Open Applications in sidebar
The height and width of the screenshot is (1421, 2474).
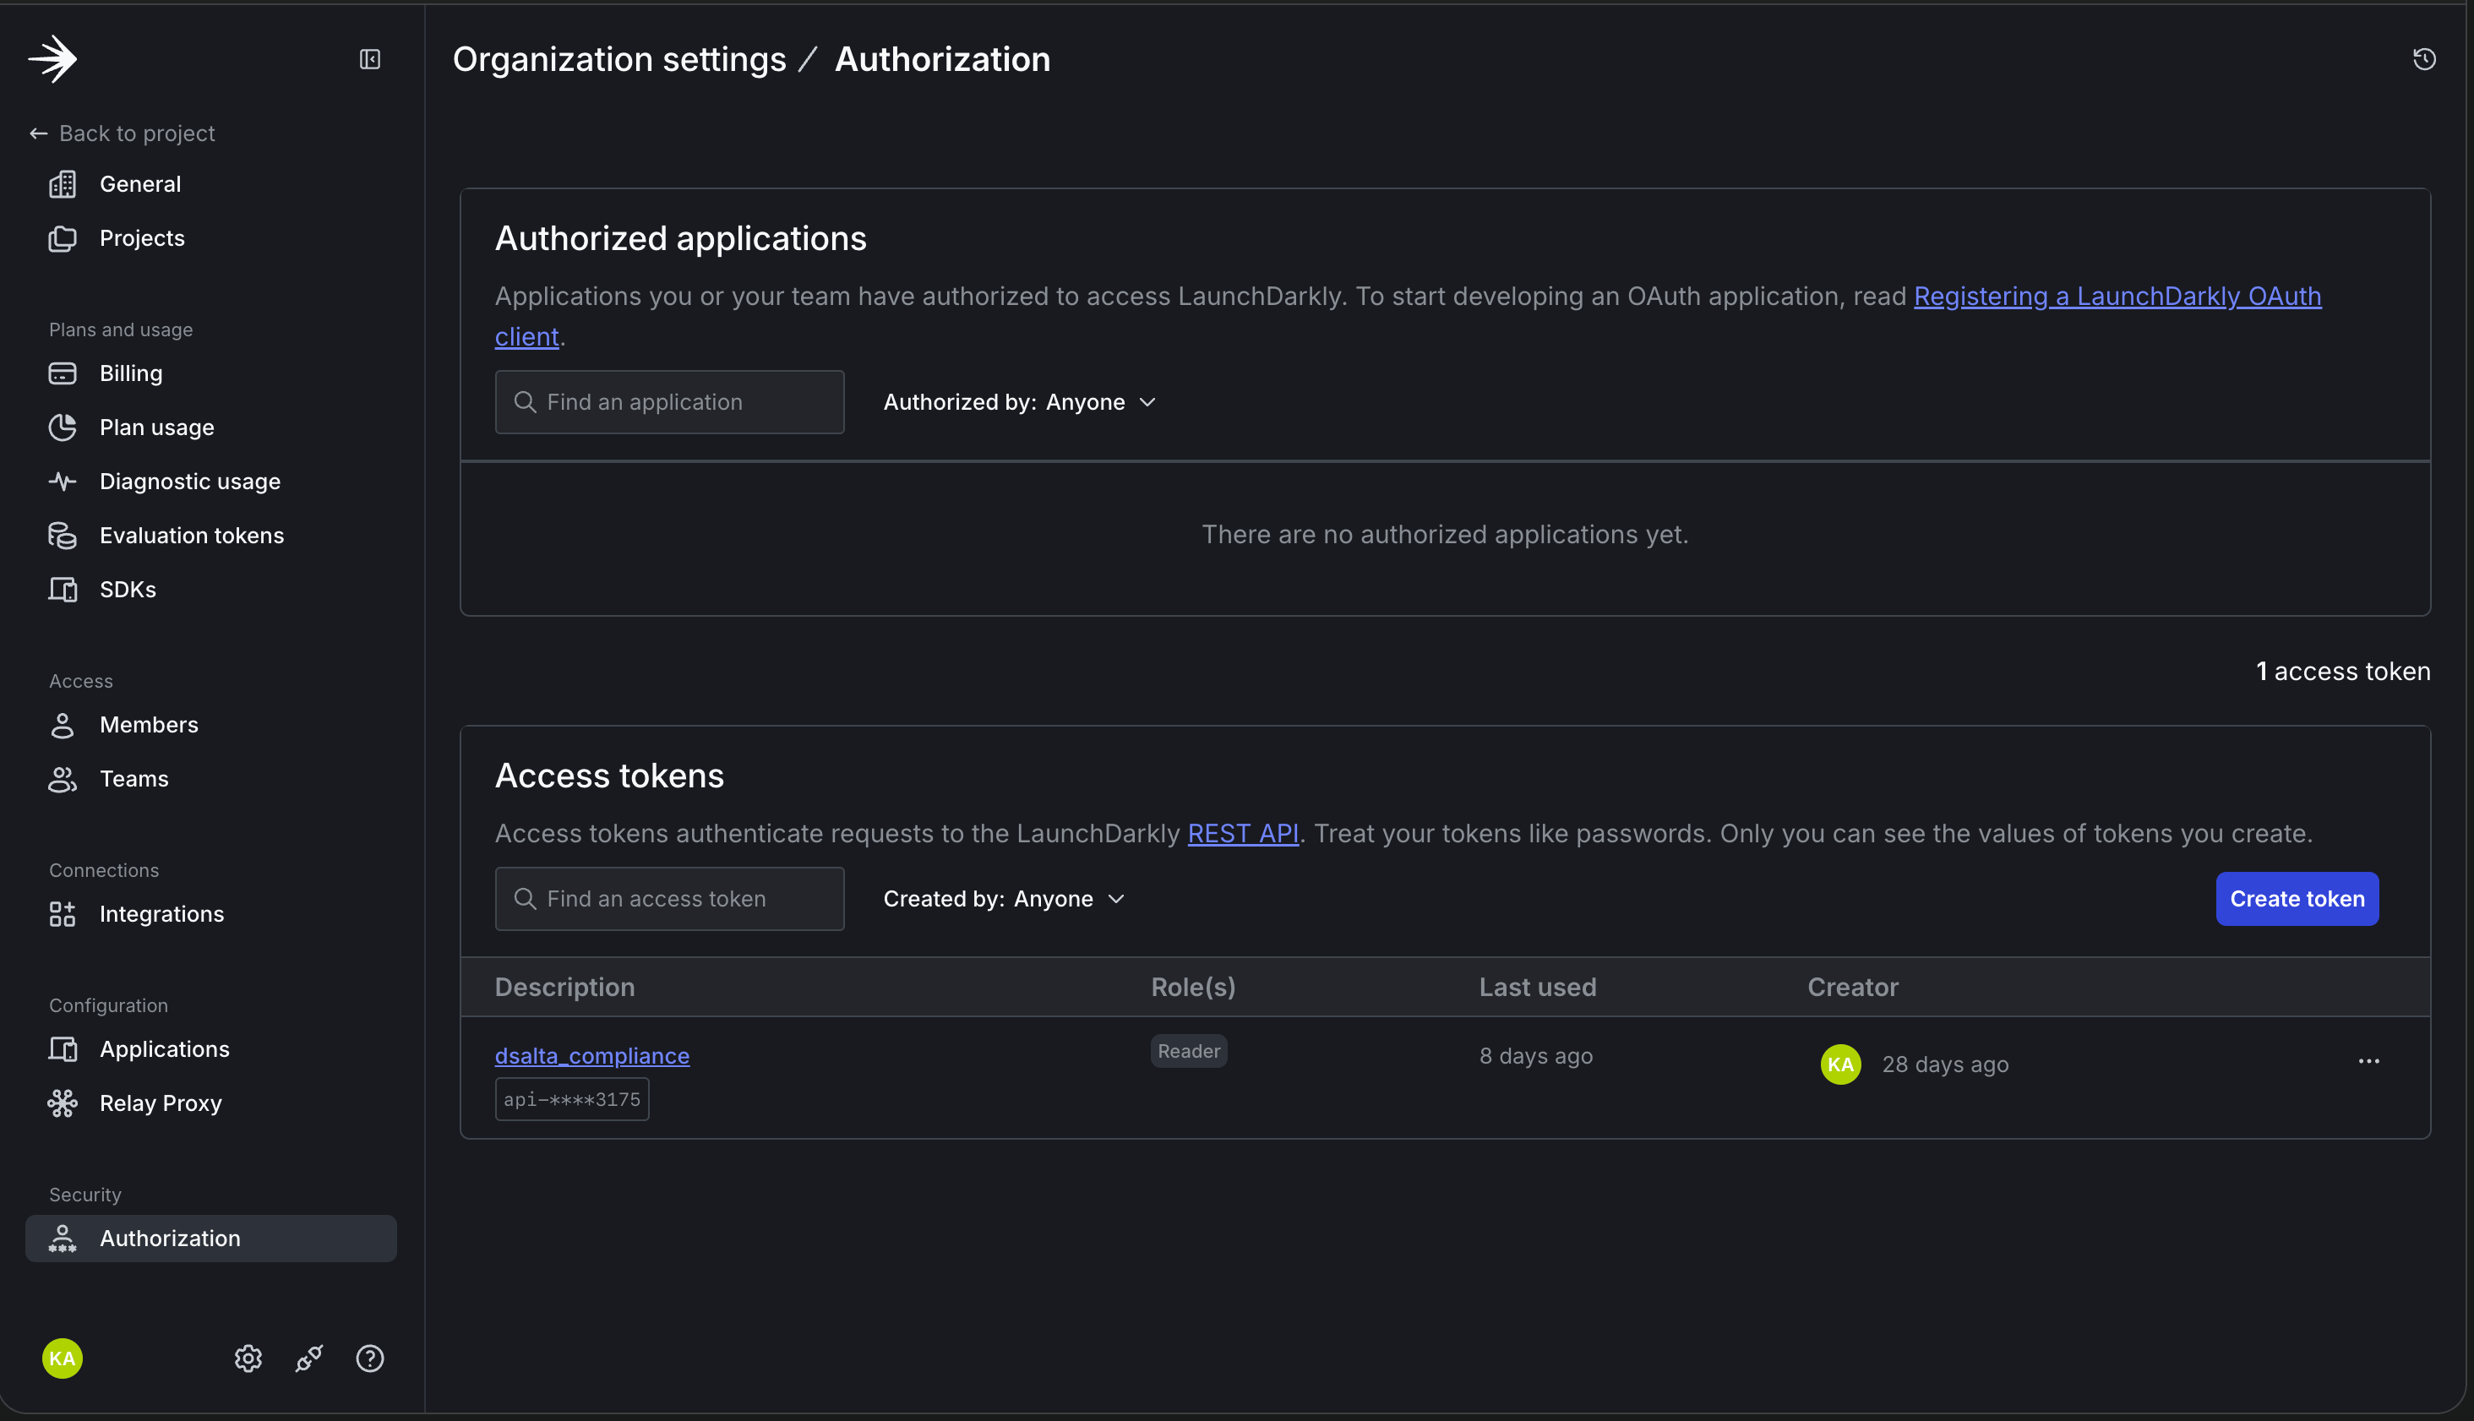pyautogui.click(x=210, y=1049)
